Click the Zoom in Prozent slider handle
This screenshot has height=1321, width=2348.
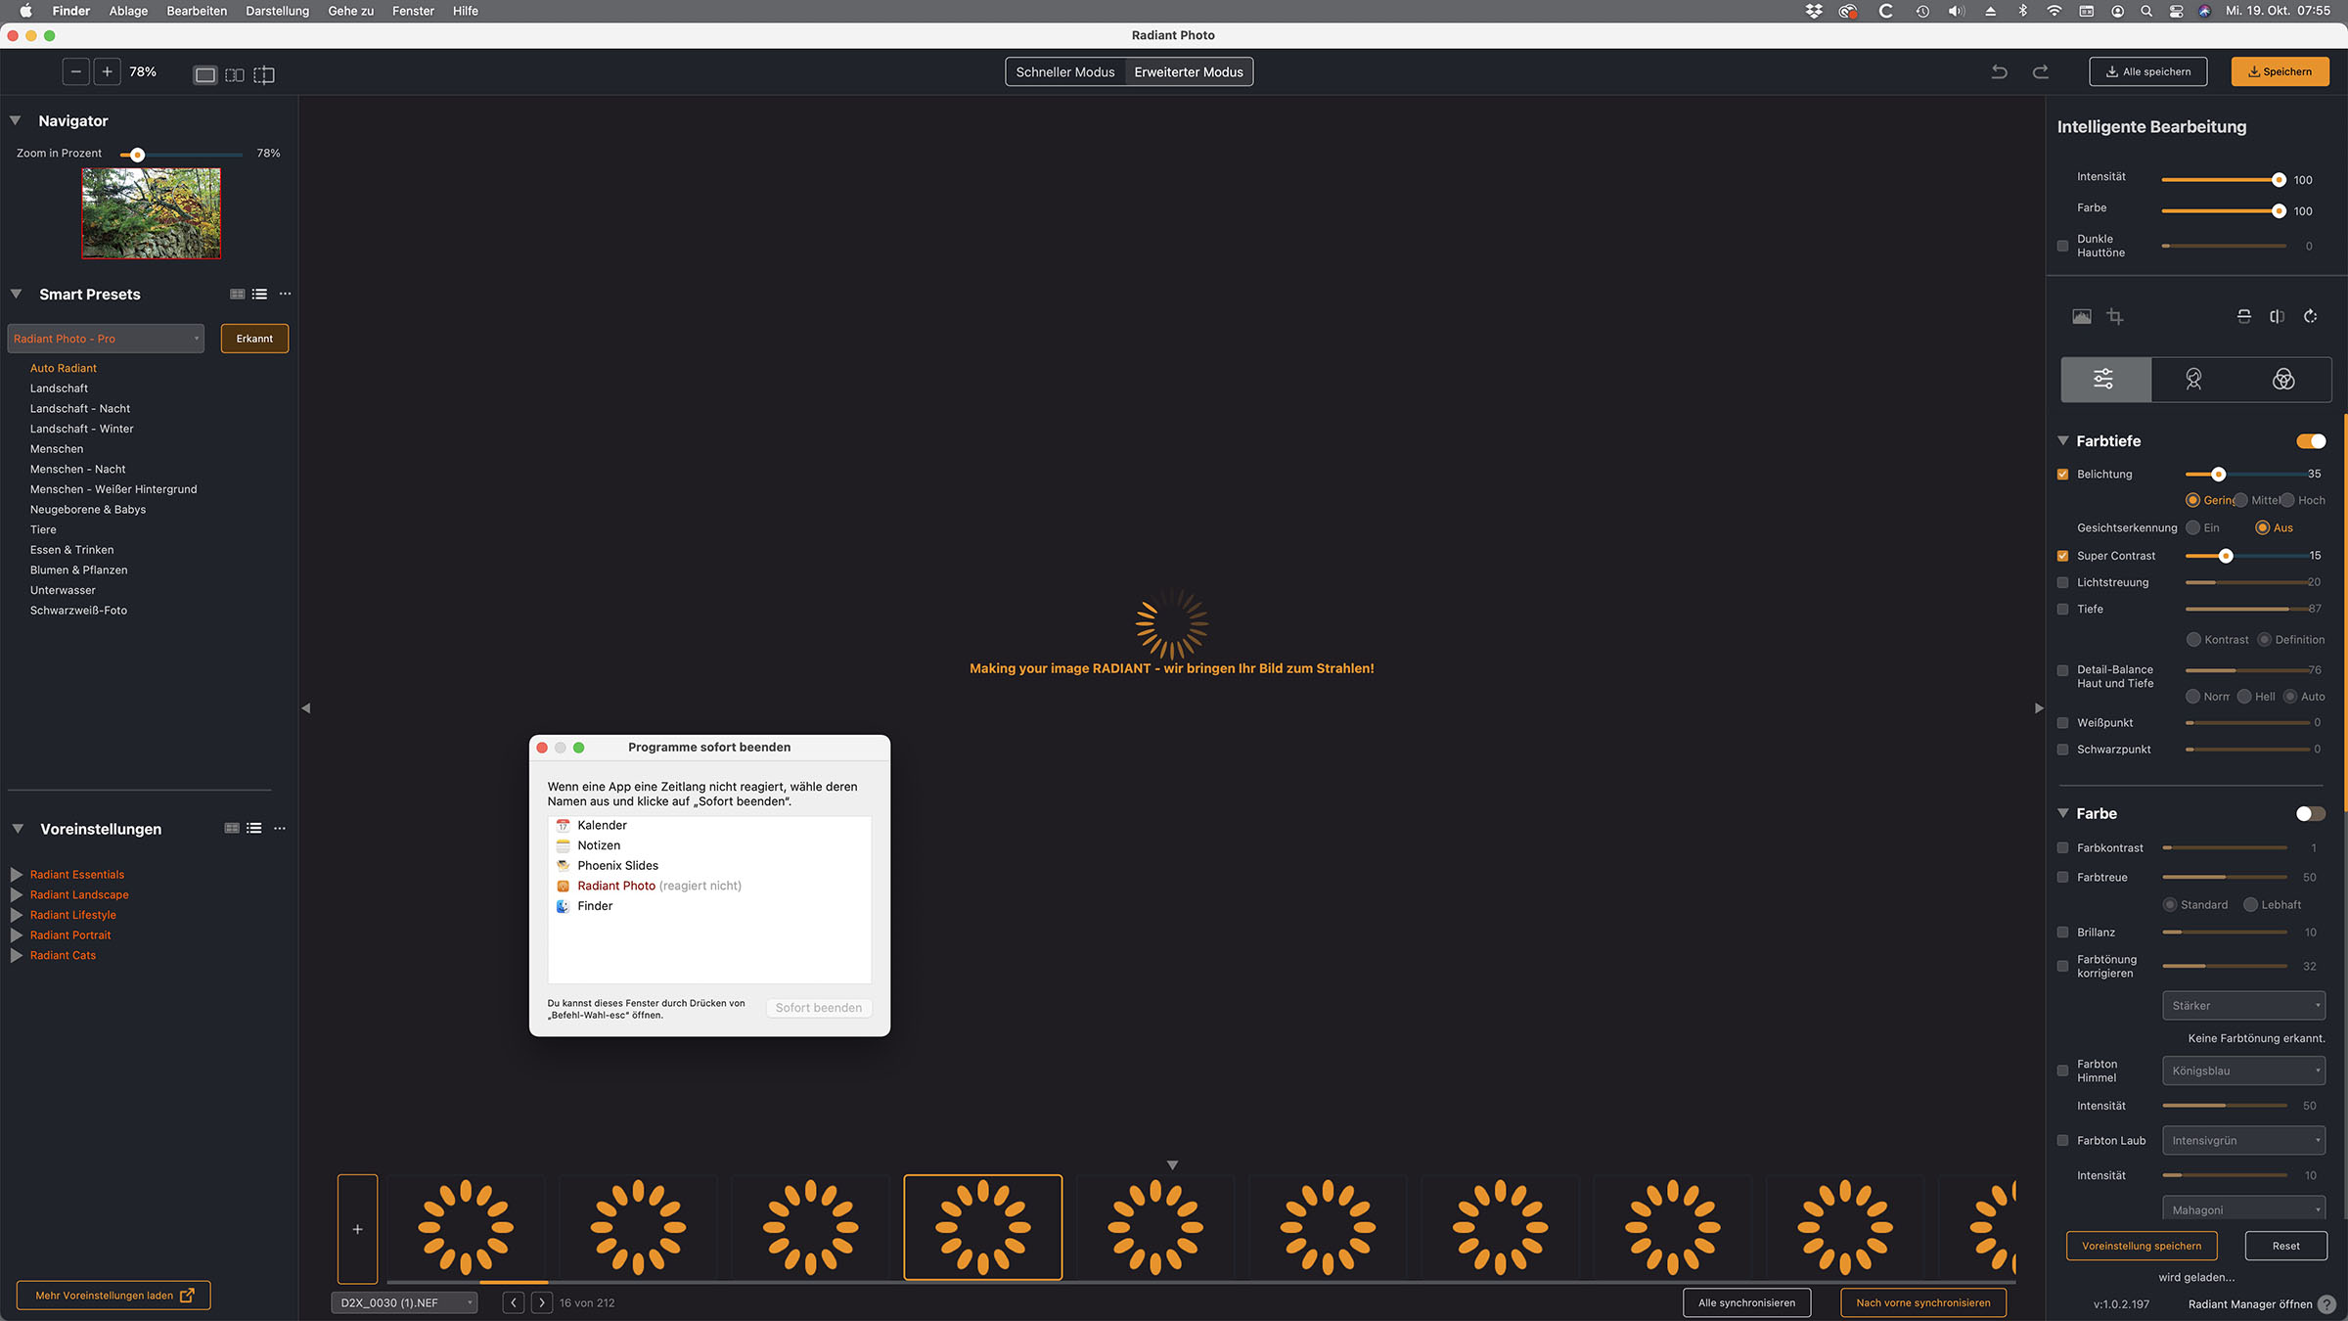tap(138, 155)
